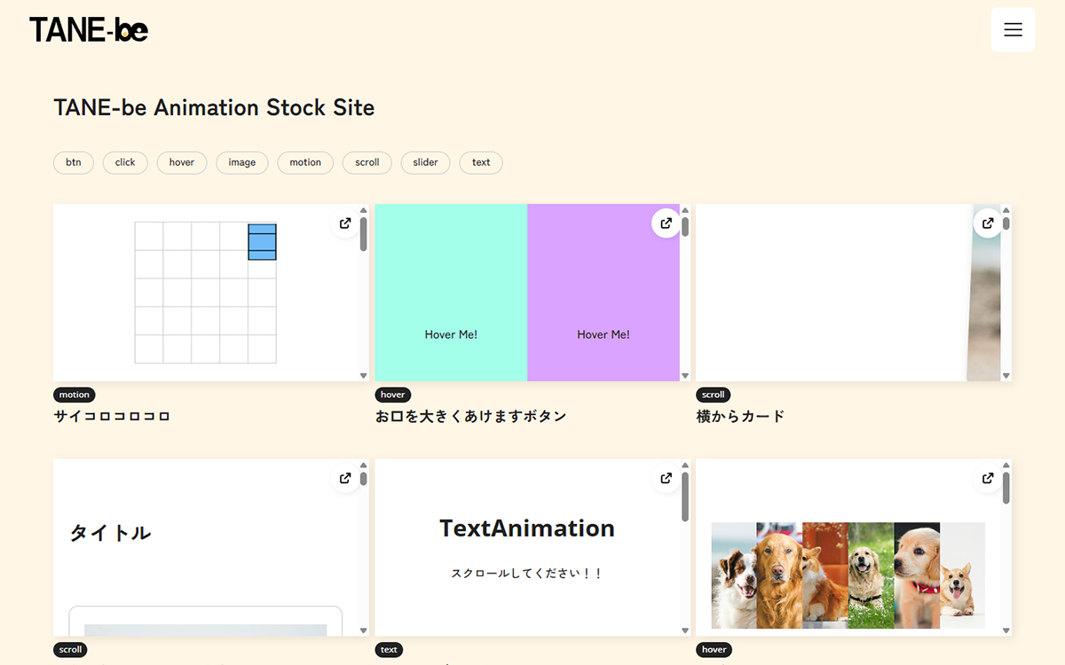Screen dimensions: 1065x665
Task: Toggle the click filter tag
Action: tap(125, 162)
